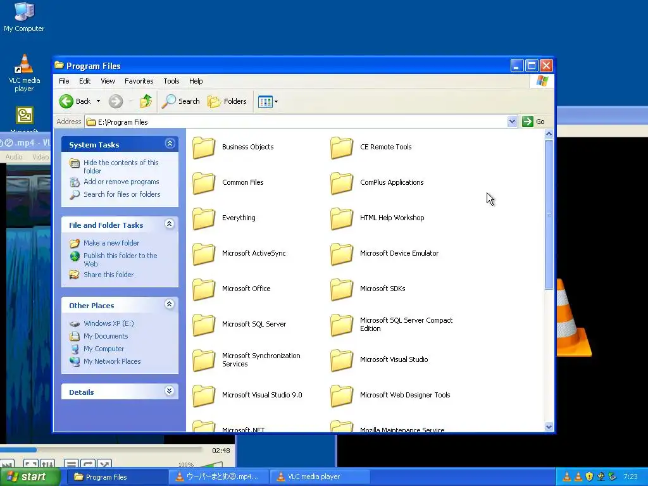Open the Edit menu
Image resolution: width=648 pixels, height=486 pixels.
(85, 81)
